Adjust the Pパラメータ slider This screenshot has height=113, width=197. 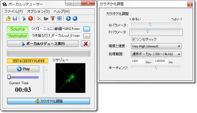pos(156,32)
